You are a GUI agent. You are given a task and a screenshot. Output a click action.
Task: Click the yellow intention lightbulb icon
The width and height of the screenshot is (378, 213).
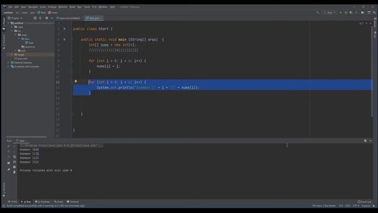[x=76, y=82]
